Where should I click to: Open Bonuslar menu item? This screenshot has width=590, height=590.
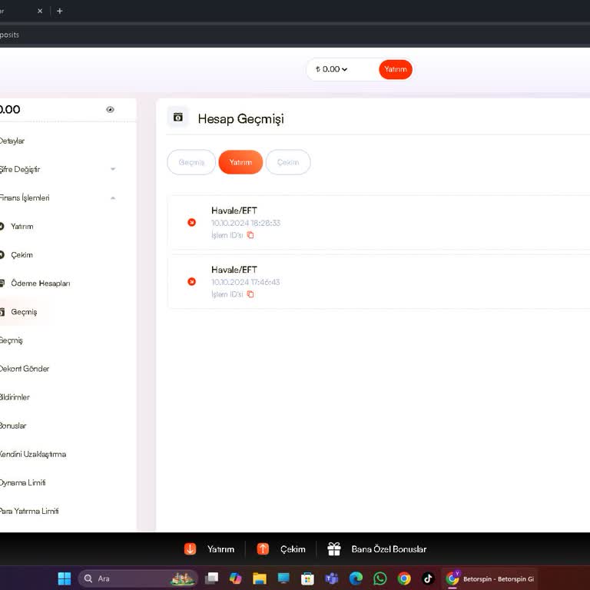pyautogui.click(x=13, y=426)
